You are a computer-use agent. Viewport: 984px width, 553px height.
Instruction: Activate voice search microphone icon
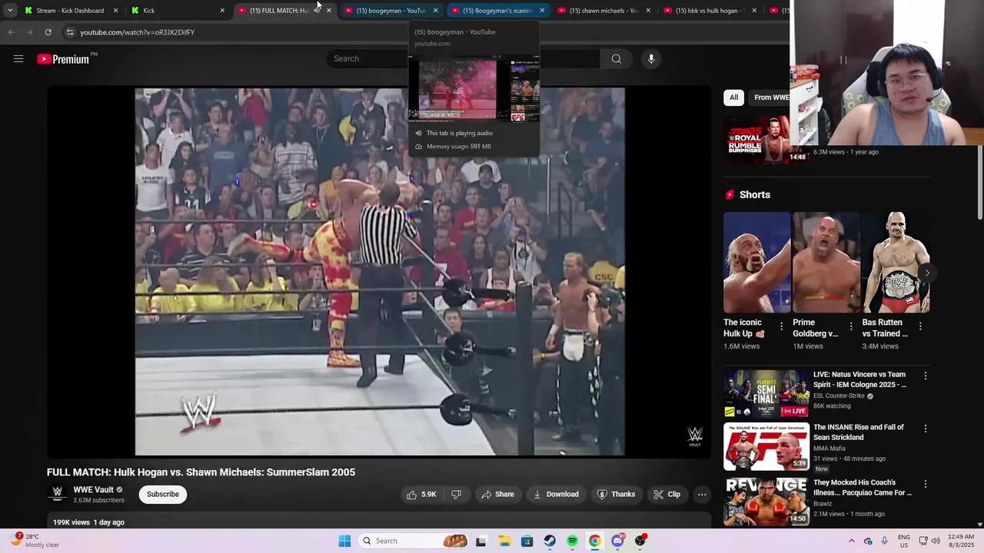(x=651, y=58)
